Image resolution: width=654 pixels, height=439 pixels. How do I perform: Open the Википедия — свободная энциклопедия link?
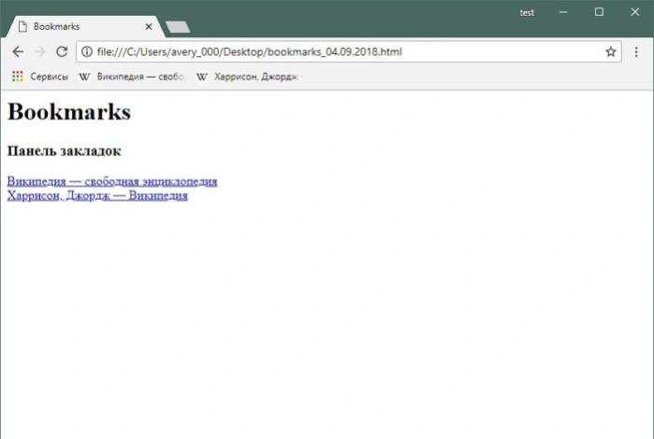(112, 181)
